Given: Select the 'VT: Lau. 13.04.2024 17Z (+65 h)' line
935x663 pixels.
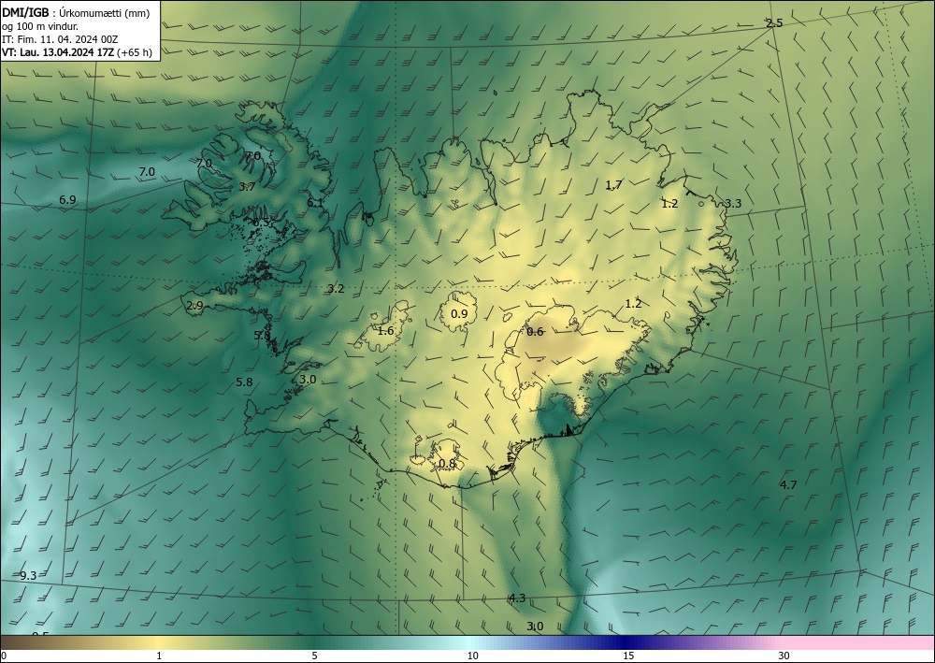Looking at the screenshot, I should (x=77, y=52).
